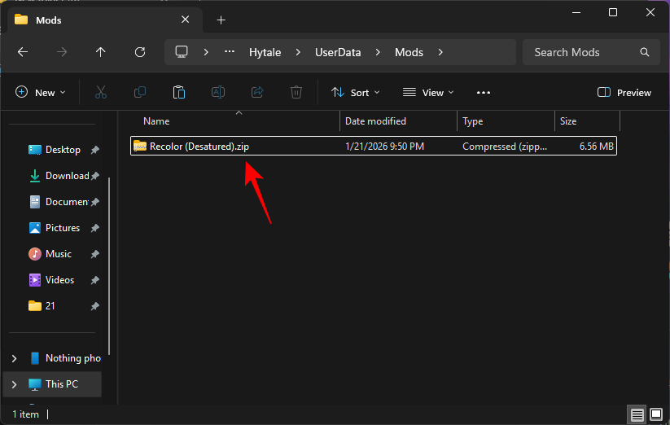Click the Paste clipboard icon

pyautogui.click(x=179, y=93)
